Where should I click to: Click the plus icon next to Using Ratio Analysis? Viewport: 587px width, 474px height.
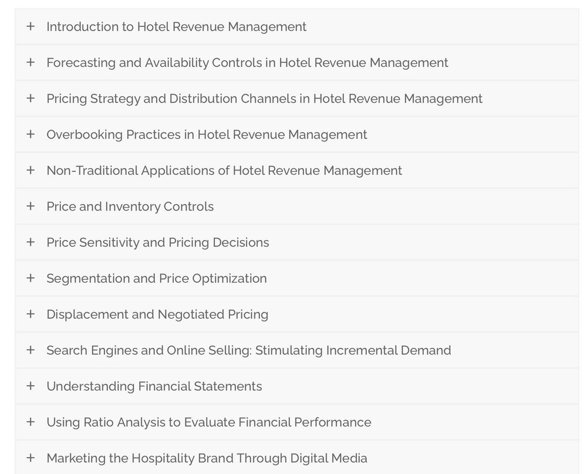point(31,422)
